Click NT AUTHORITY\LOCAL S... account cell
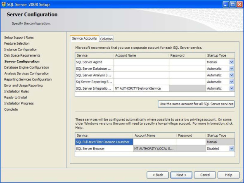 click(155, 149)
